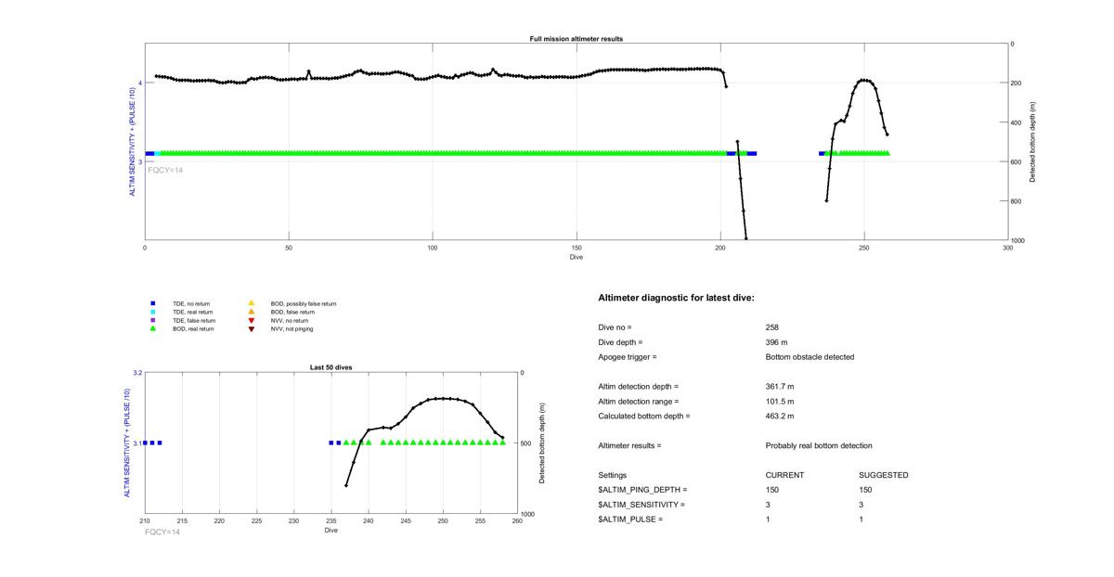Click the 'Dive no =' label
This screenshot has width=1114, height=577.
[615, 327]
